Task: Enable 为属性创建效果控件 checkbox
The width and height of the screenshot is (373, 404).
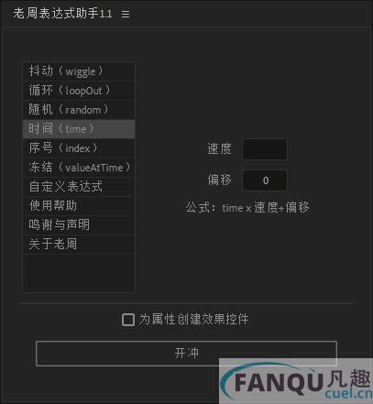Action: click(x=128, y=320)
